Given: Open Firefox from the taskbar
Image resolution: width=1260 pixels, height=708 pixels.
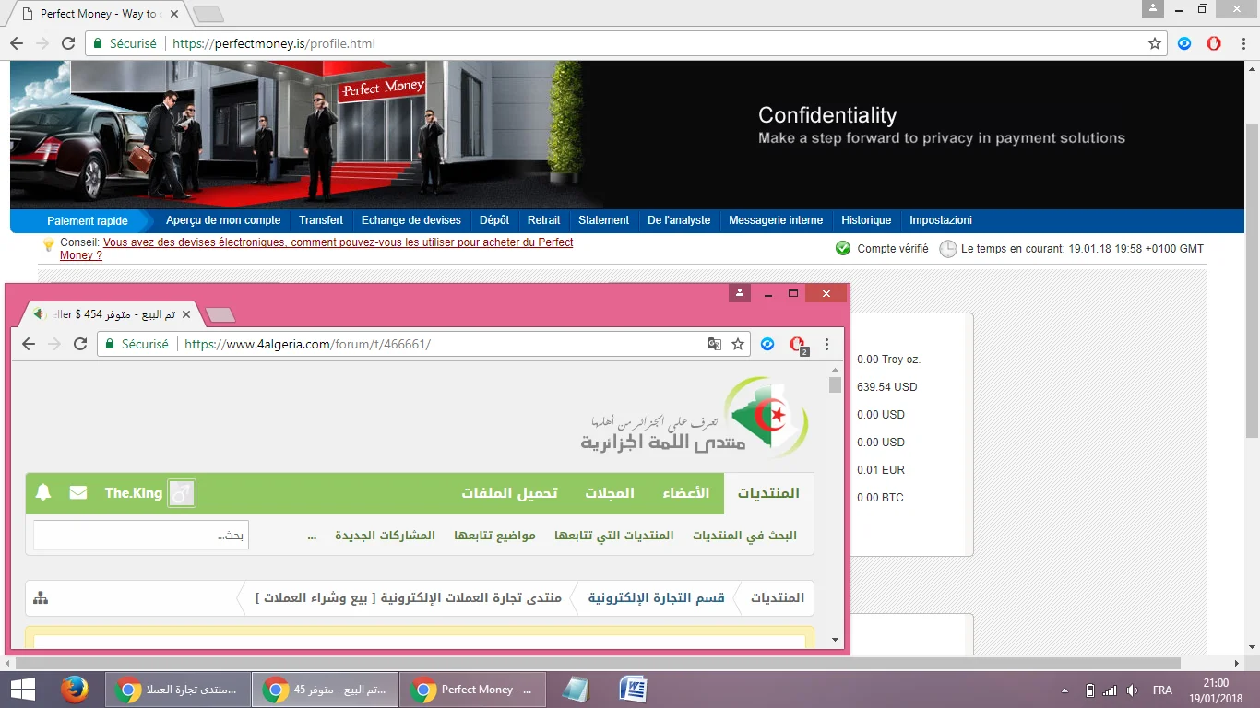Looking at the screenshot, I should [74, 690].
